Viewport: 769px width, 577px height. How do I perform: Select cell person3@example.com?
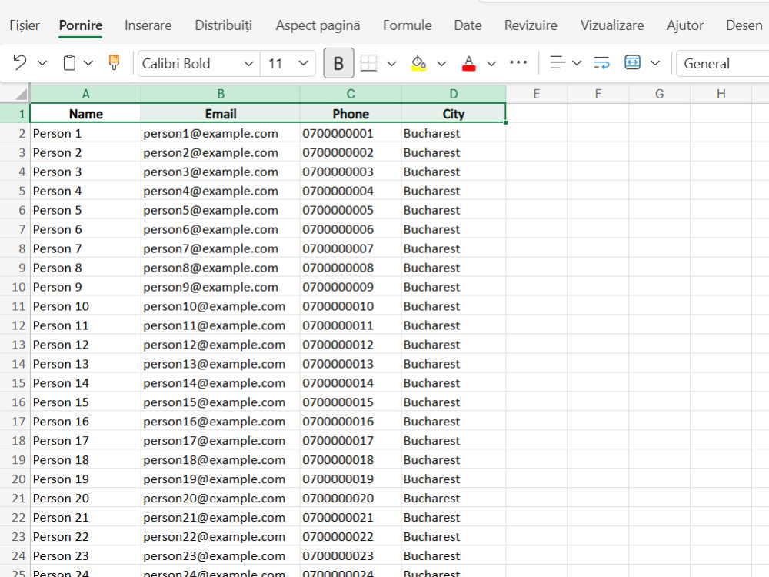tap(221, 172)
